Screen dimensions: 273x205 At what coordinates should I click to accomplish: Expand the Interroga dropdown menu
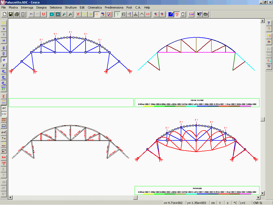click(x=27, y=7)
